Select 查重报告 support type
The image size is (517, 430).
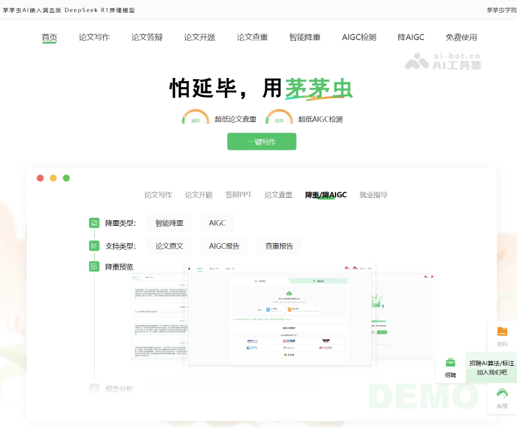[279, 246]
